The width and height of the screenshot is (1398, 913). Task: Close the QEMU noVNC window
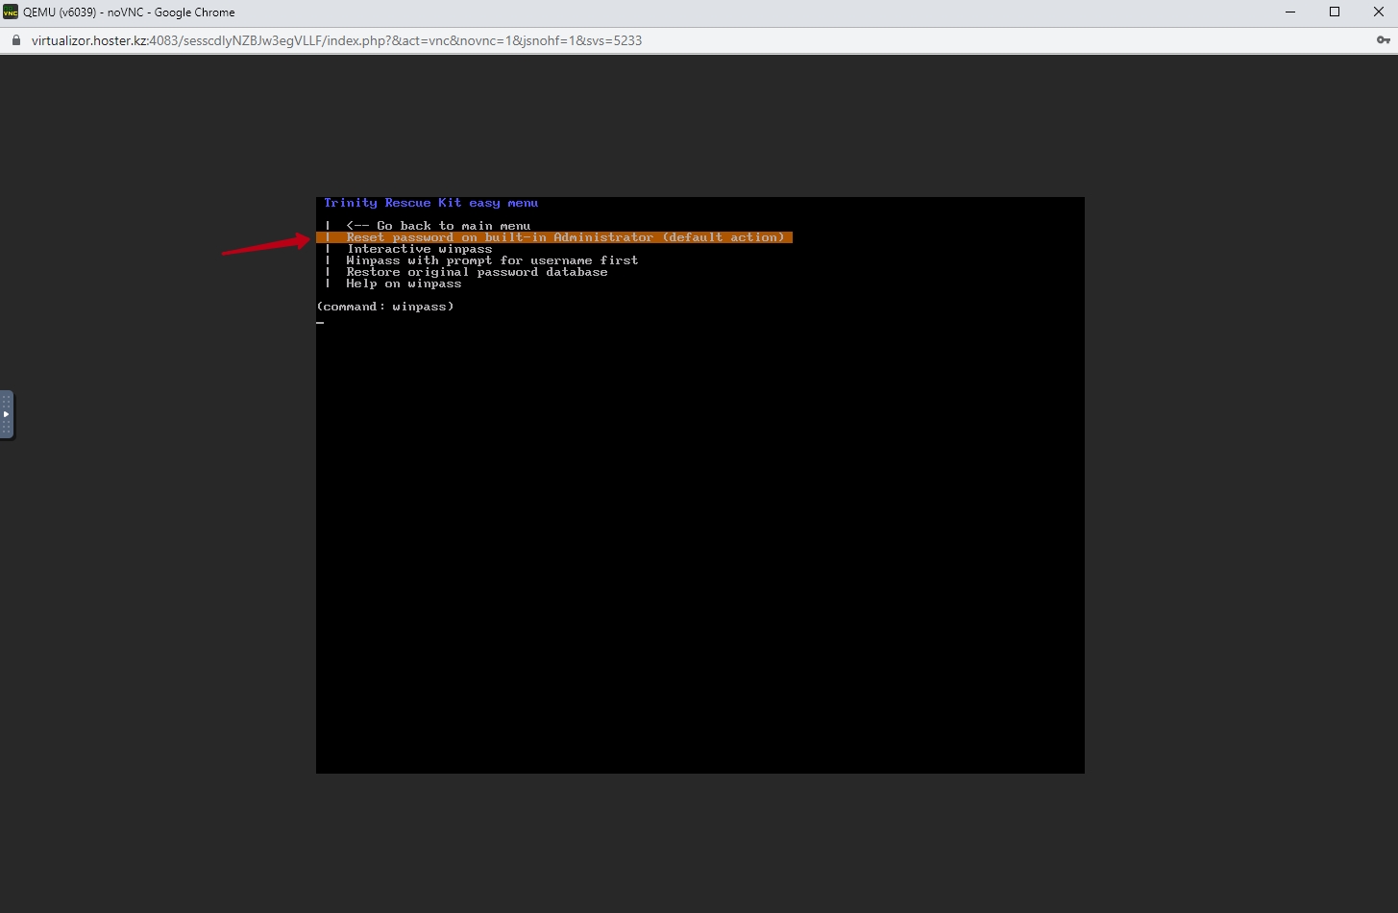point(1378,12)
